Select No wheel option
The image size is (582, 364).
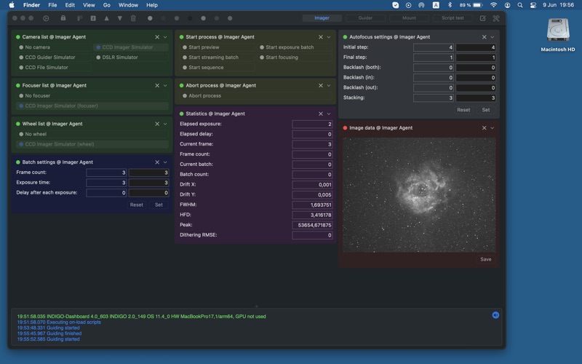pos(92,134)
